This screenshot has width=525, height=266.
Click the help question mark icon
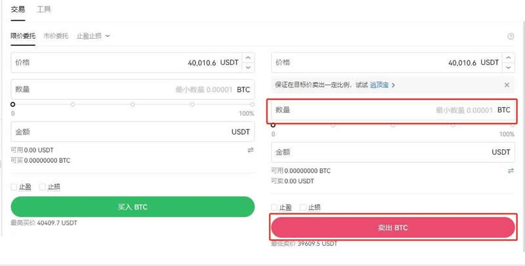click(x=511, y=37)
